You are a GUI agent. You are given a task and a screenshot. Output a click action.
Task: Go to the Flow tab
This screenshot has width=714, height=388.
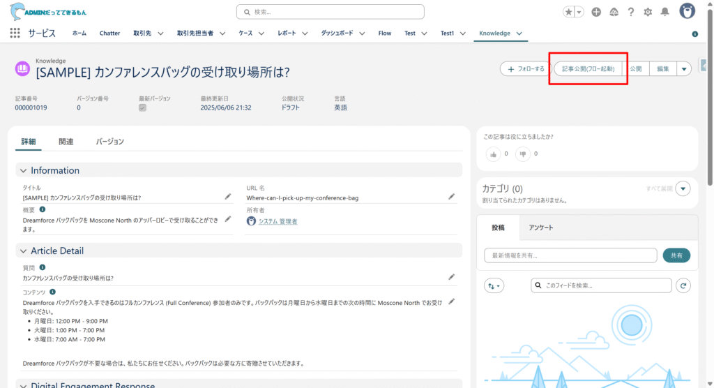pos(385,33)
